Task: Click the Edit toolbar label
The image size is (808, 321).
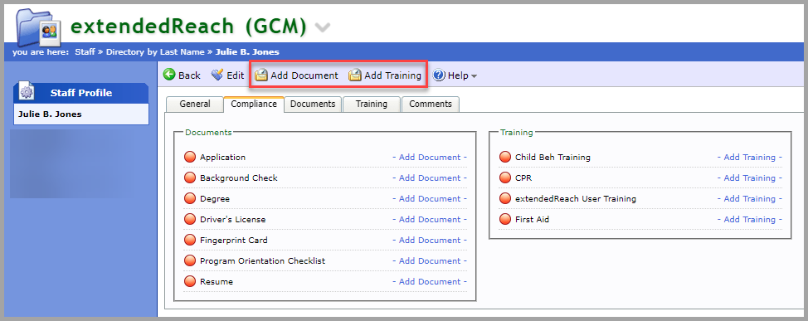Action: (236, 75)
